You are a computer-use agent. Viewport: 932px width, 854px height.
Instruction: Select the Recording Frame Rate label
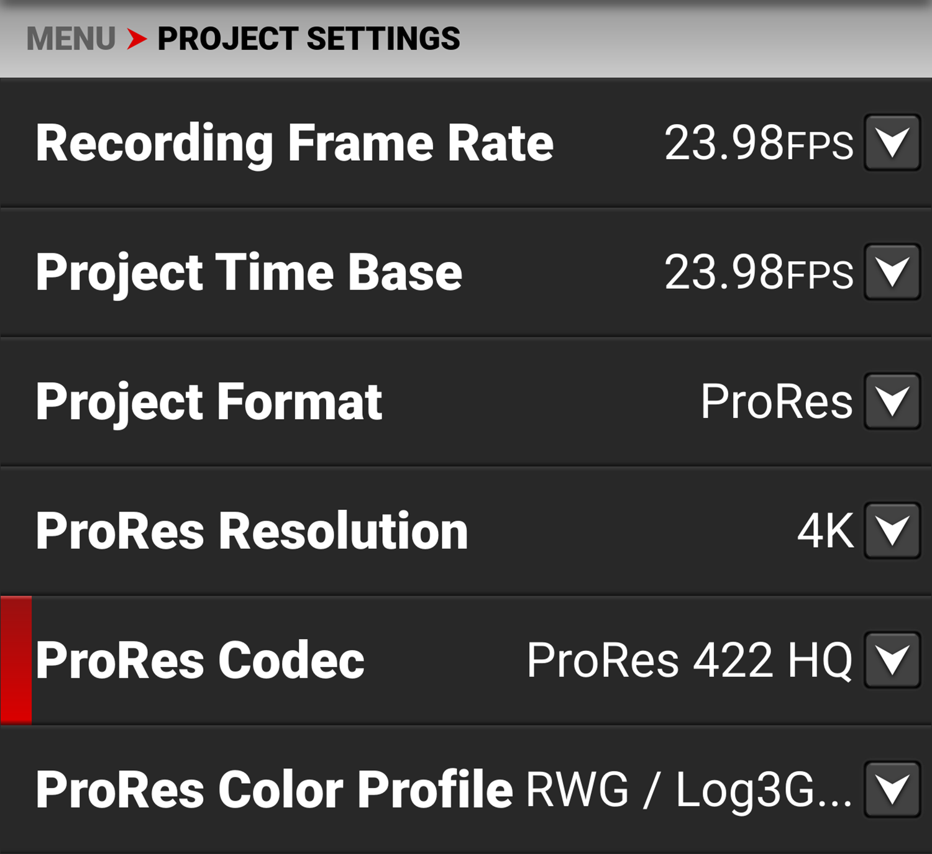(295, 143)
